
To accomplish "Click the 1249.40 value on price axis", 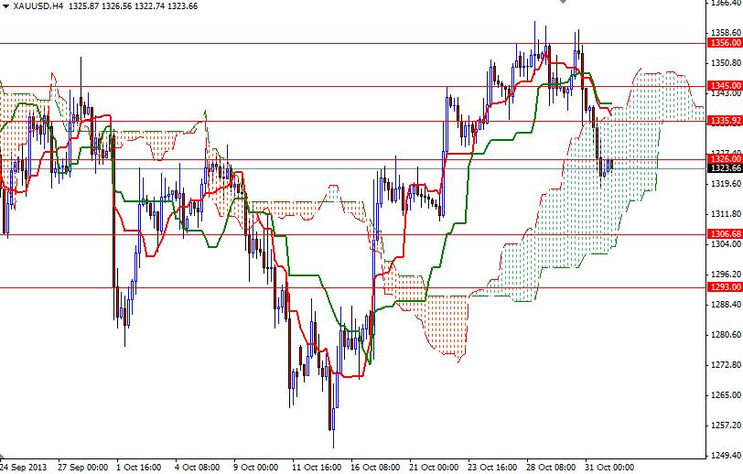I will (x=723, y=455).
